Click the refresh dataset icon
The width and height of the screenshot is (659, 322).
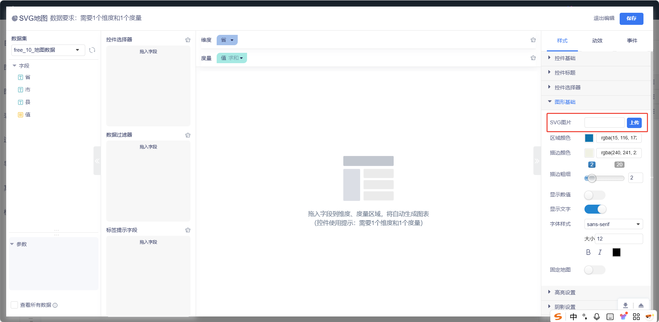coord(92,50)
